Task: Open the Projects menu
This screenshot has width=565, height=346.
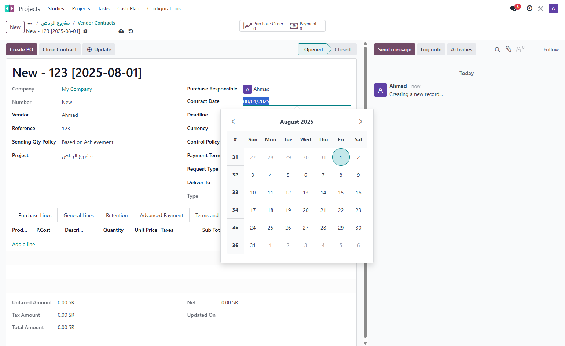Action: [81, 8]
